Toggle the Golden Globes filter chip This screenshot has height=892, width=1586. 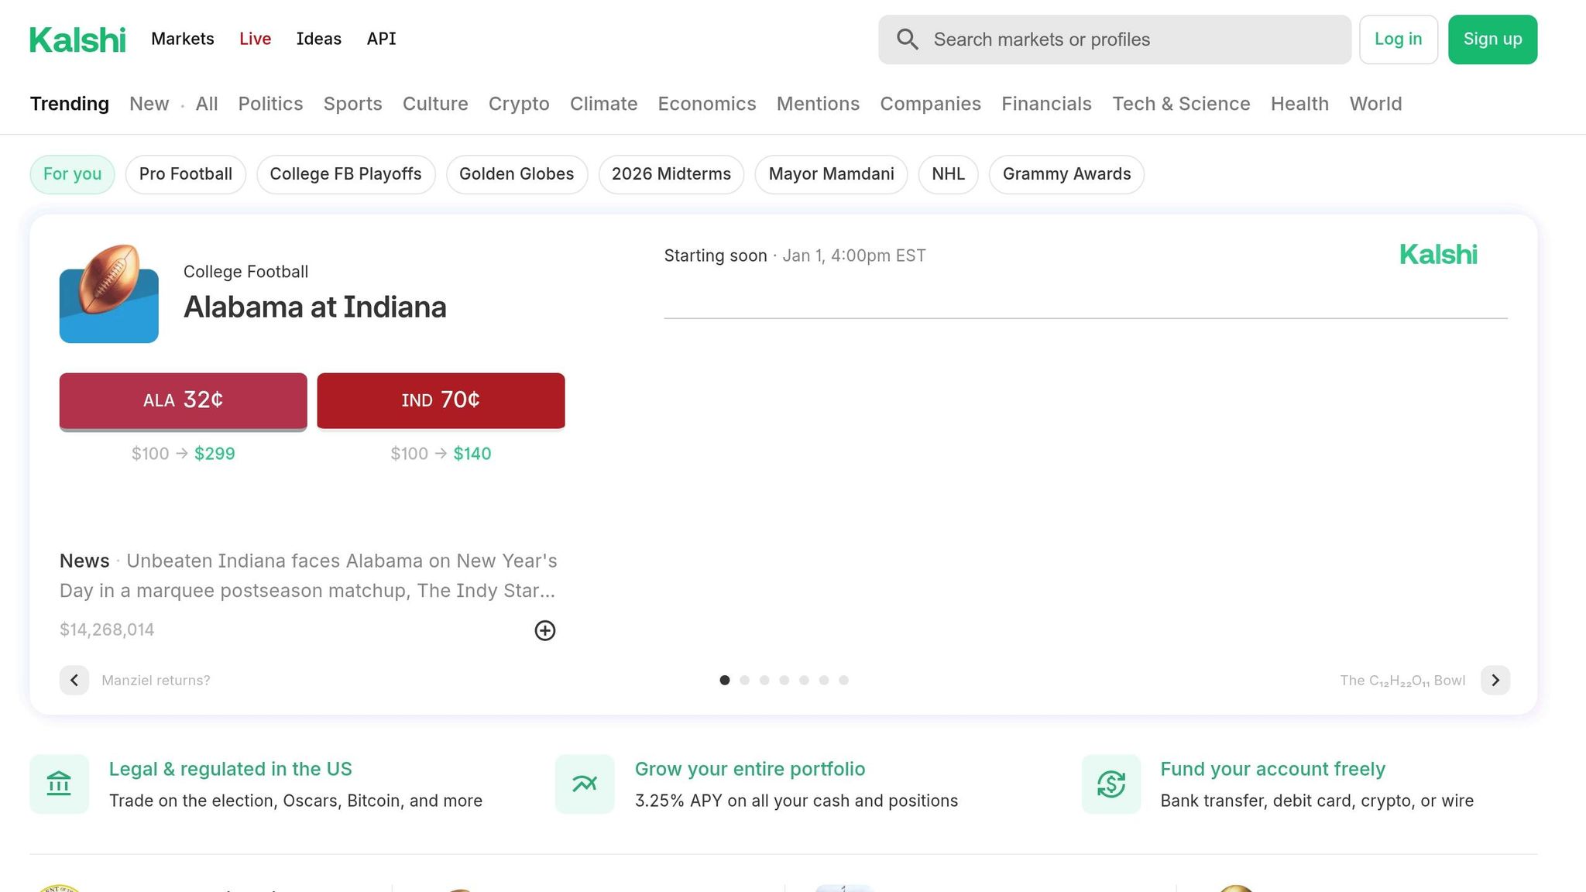pyautogui.click(x=517, y=174)
